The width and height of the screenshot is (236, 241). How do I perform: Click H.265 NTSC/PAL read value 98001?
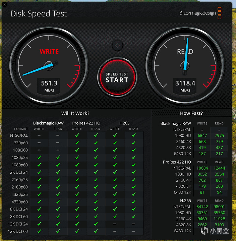click(219, 207)
